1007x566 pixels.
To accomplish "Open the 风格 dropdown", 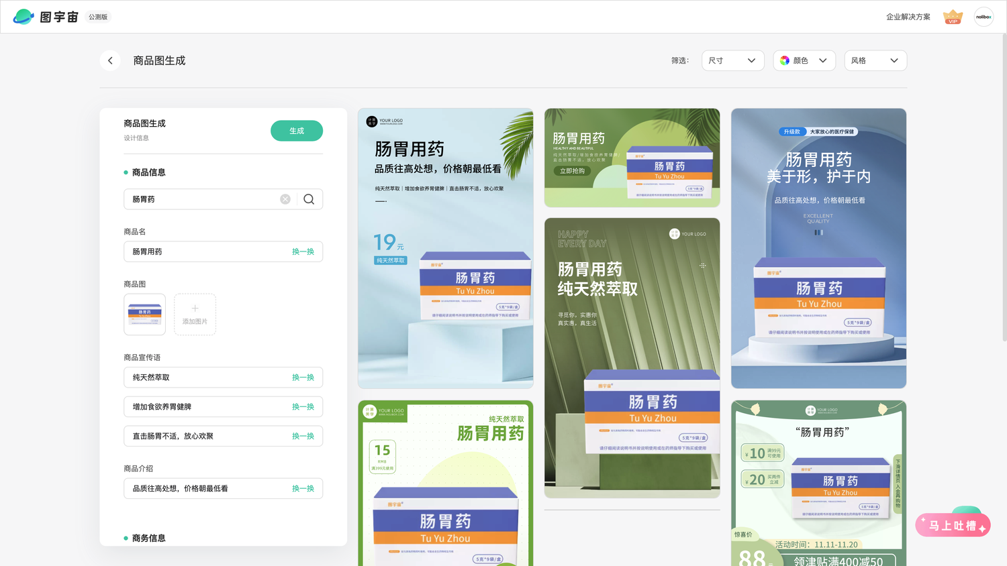I will point(875,60).
